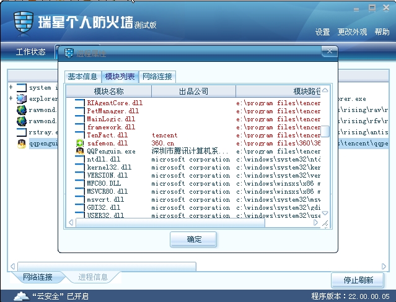Click the ntdll.dll file icon
The image size is (396, 302).
pyautogui.click(x=80, y=159)
